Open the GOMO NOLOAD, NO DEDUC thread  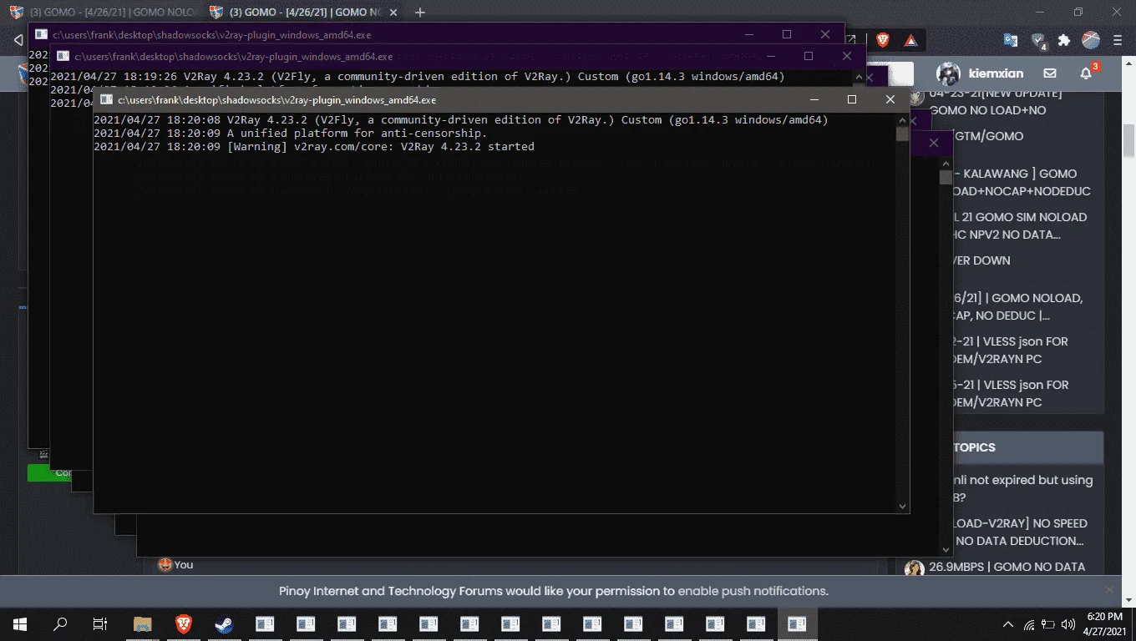tap(1017, 306)
